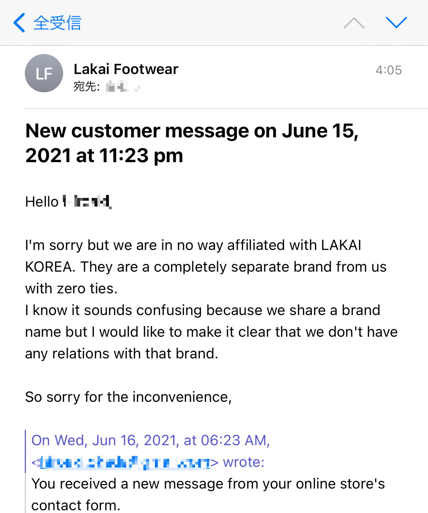Tap the 宛先: recipient label
The width and height of the screenshot is (428, 513).
86,86
